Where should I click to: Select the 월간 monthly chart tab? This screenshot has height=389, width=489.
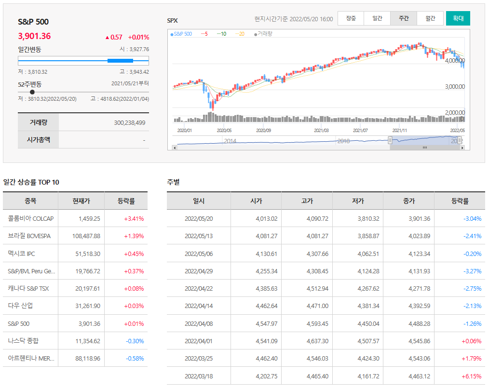pos(430,18)
